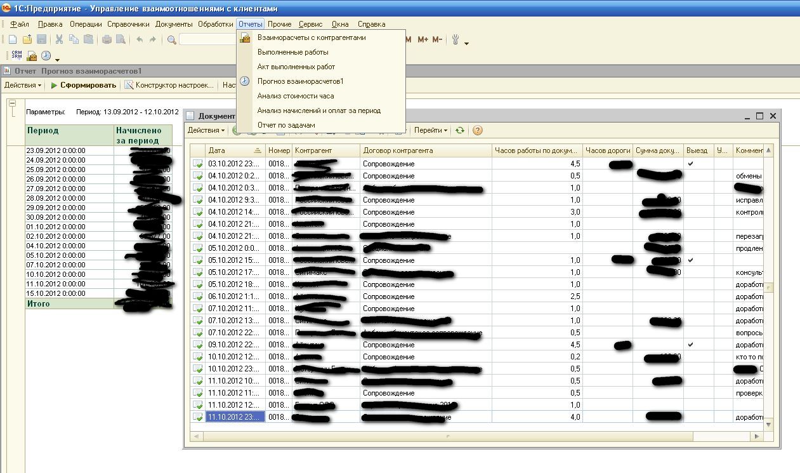Open the Справочники menu
Viewport: 800px width, 473px height.
coord(128,24)
